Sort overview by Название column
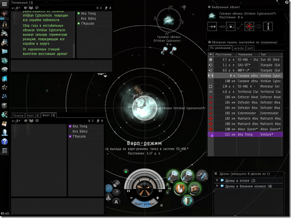This screenshot has width=291, height=218. click(248, 54)
